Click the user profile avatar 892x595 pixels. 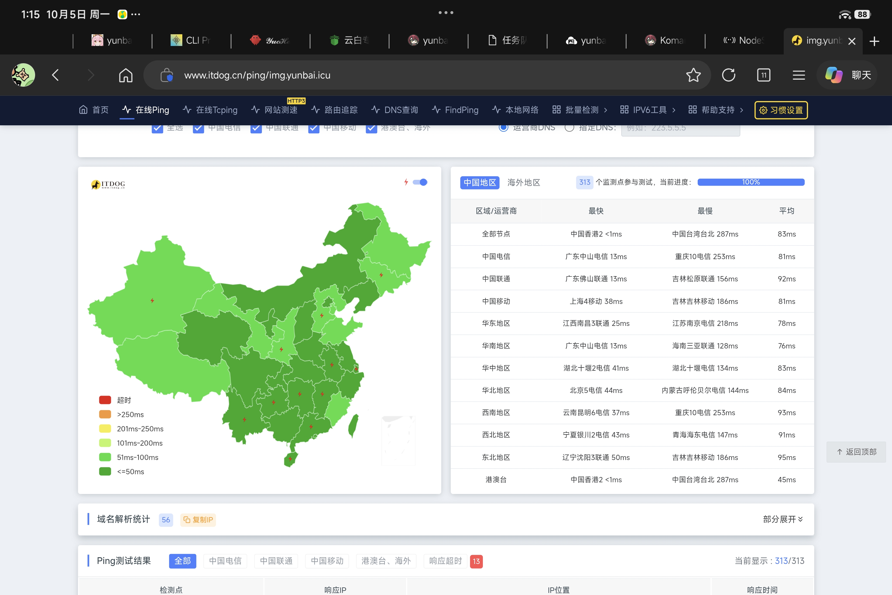(23, 75)
